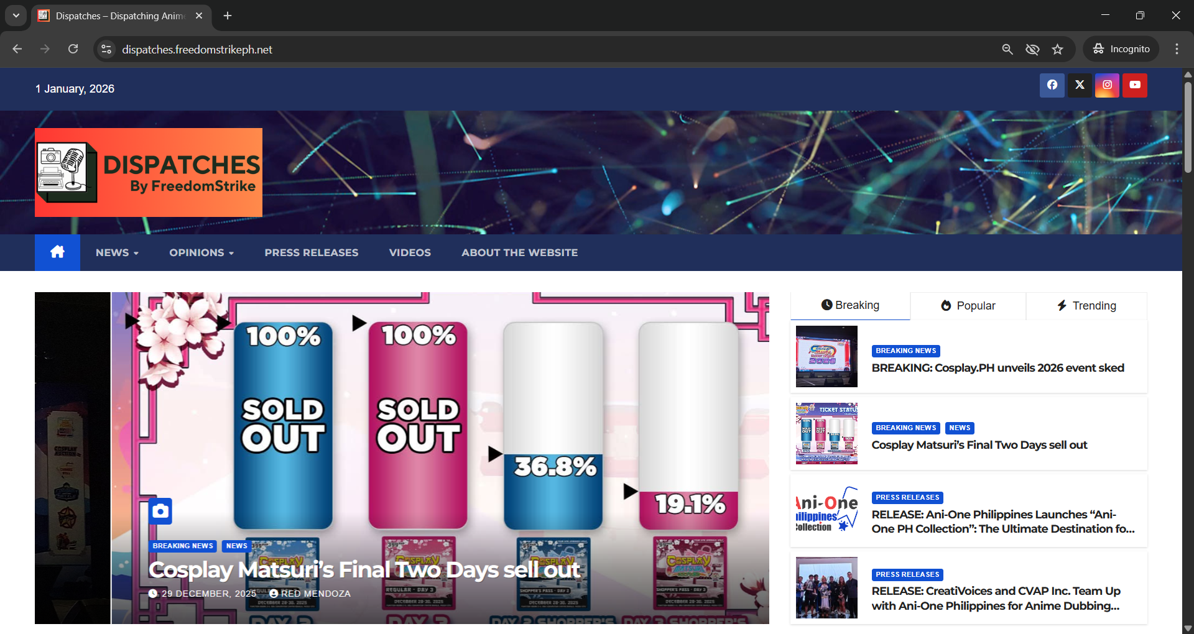Open the Ani-One PH Collection release article
The width and height of the screenshot is (1194, 634).
[x=1003, y=521]
